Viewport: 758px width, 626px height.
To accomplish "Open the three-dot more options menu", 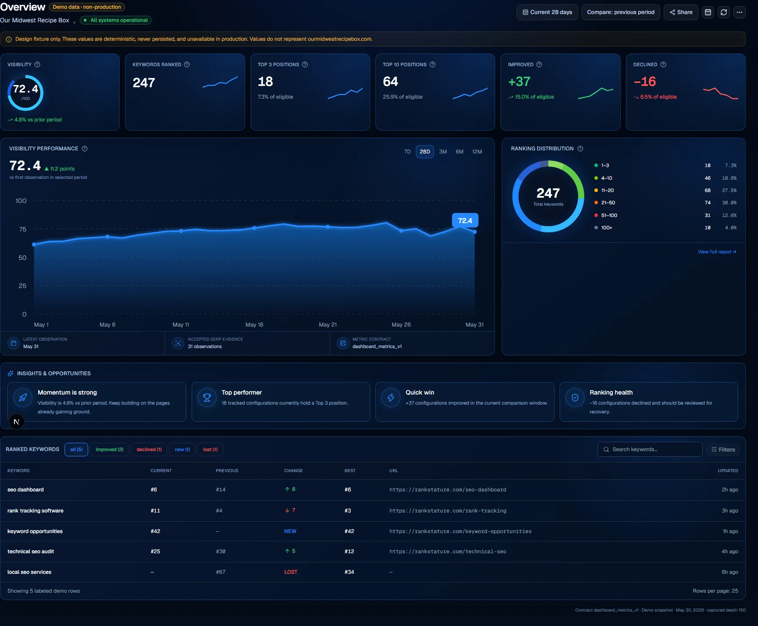I will tap(740, 12).
